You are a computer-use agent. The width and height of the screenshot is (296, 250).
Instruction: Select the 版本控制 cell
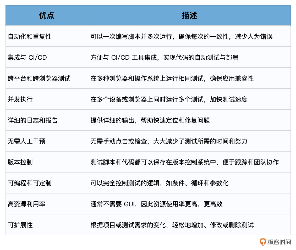[x=20, y=162]
